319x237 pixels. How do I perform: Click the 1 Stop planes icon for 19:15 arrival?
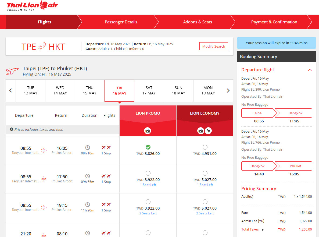pyautogui.click(x=106, y=204)
